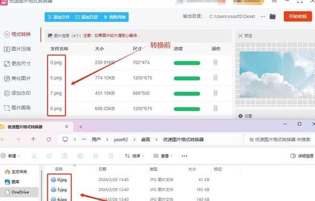The image size is (315, 201).
Task: Click the 7.png file name in the list
Action: [56, 93]
